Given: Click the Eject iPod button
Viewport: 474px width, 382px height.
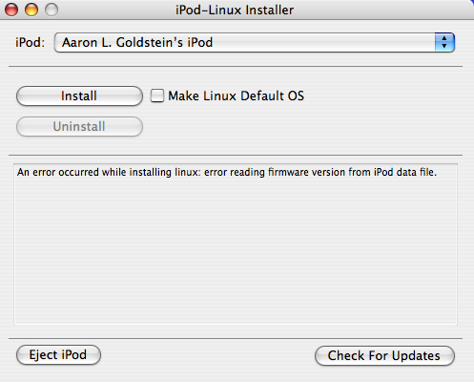Looking at the screenshot, I should [x=58, y=354].
